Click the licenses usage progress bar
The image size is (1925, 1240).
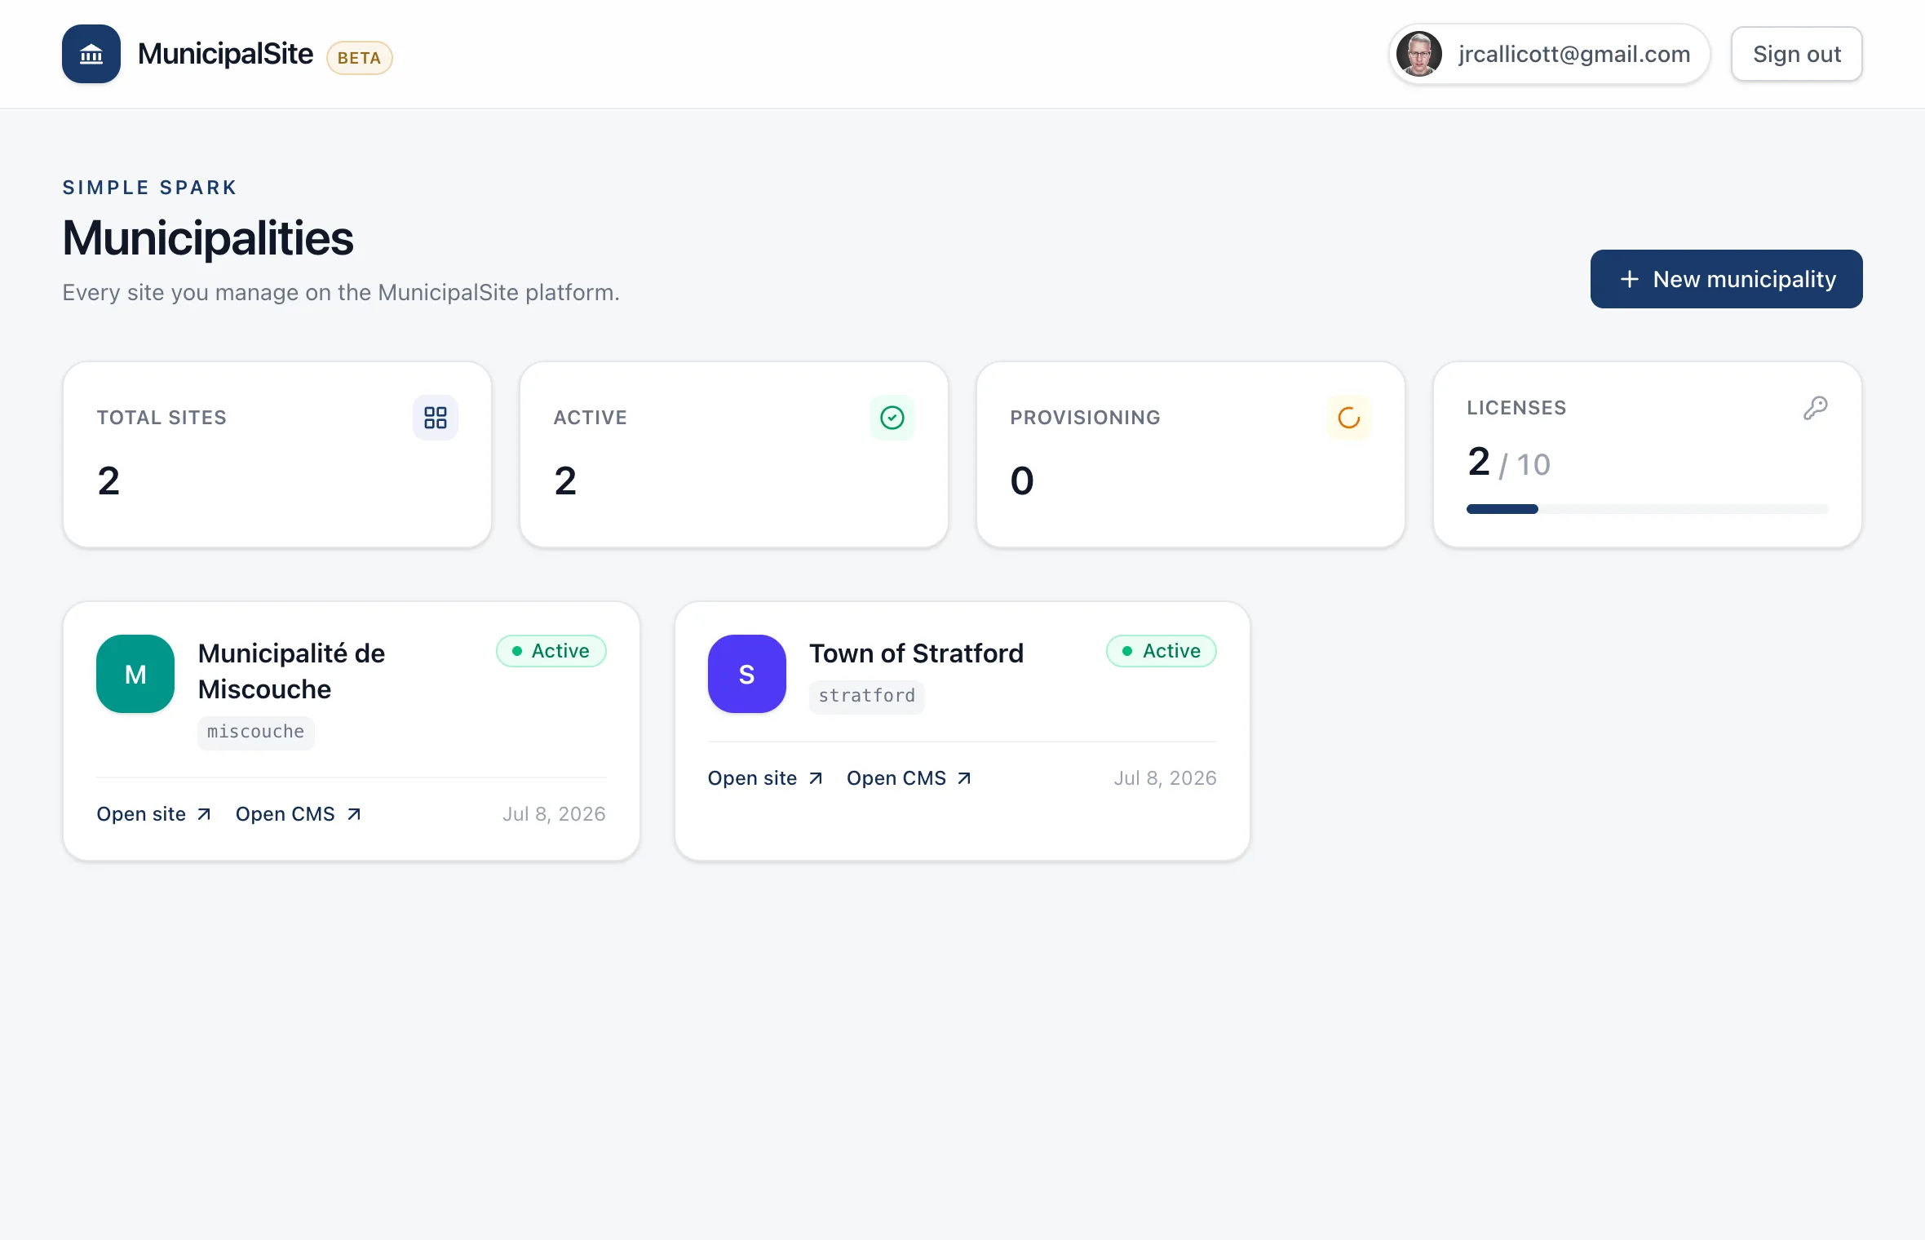(1648, 509)
